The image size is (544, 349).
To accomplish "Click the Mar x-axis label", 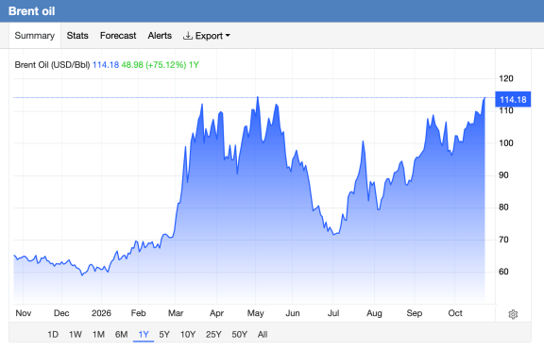I will tap(176, 313).
